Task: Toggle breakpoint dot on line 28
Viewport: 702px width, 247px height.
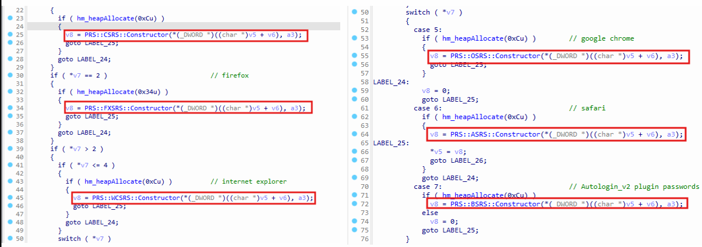Action: 9,59
